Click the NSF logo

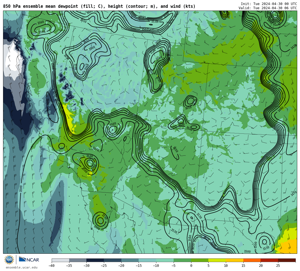tap(9, 260)
